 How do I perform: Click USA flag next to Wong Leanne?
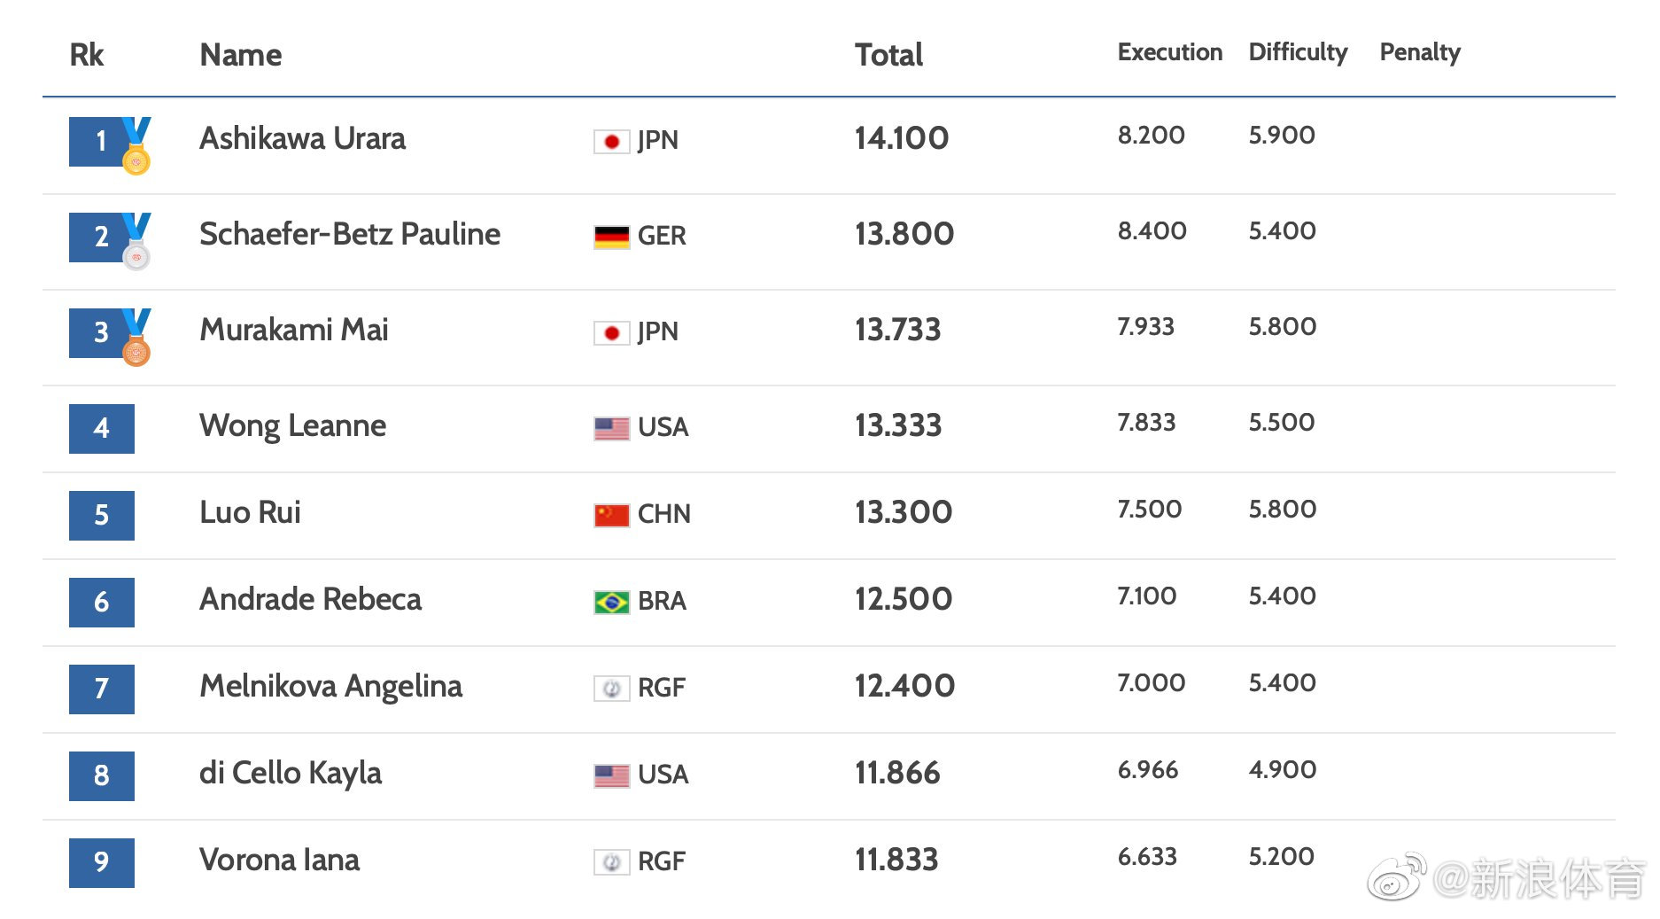pyautogui.click(x=611, y=429)
